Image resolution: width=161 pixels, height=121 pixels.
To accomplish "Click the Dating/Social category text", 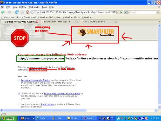I will pos(38,70).
